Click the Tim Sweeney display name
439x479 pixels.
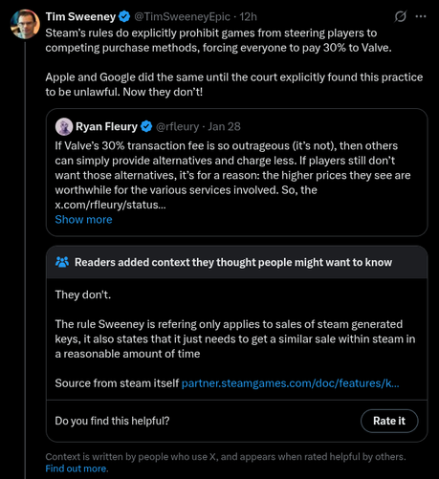pos(80,16)
